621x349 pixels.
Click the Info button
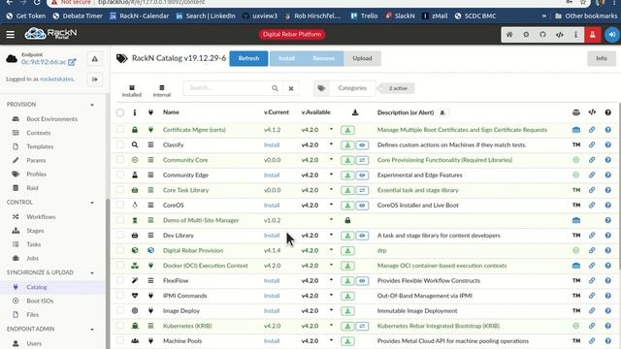click(602, 58)
